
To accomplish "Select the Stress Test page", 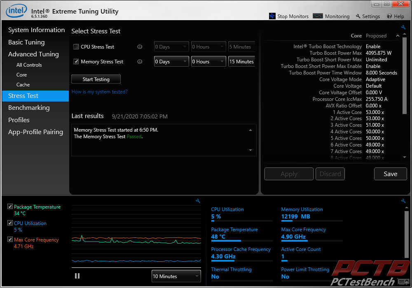I will [x=35, y=96].
